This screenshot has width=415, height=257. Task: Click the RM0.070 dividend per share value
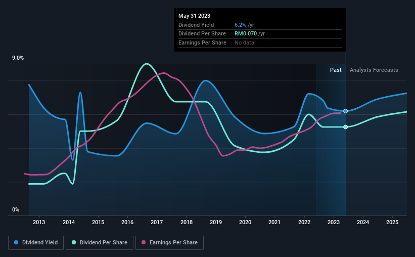(x=246, y=34)
